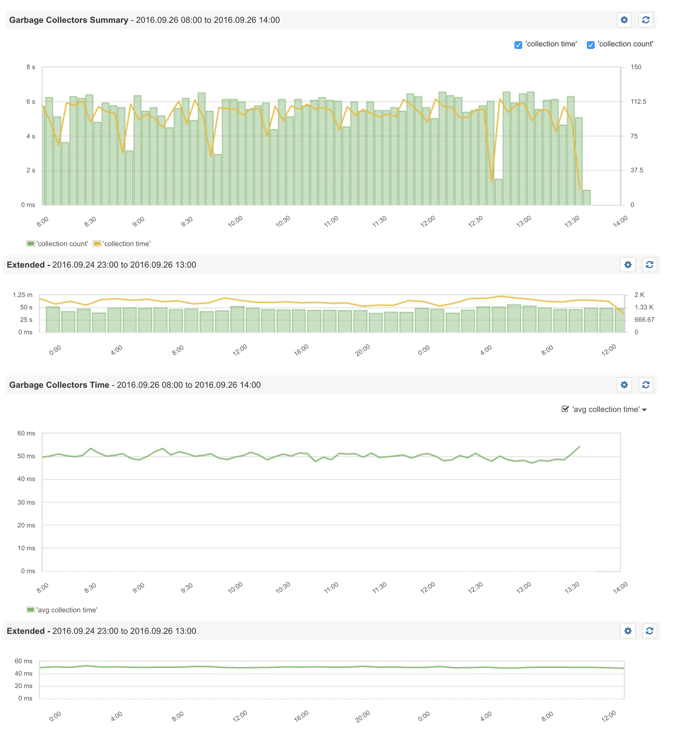The height and width of the screenshot is (737, 673).
Task: Refresh the Garbage Collectors Summary chart
Action: pyautogui.click(x=646, y=20)
